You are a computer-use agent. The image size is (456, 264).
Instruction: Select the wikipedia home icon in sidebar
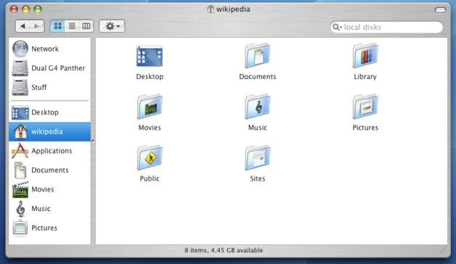(20, 131)
